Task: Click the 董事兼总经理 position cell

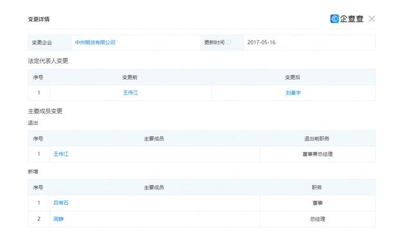Action: pyautogui.click(x=317, y=154)
